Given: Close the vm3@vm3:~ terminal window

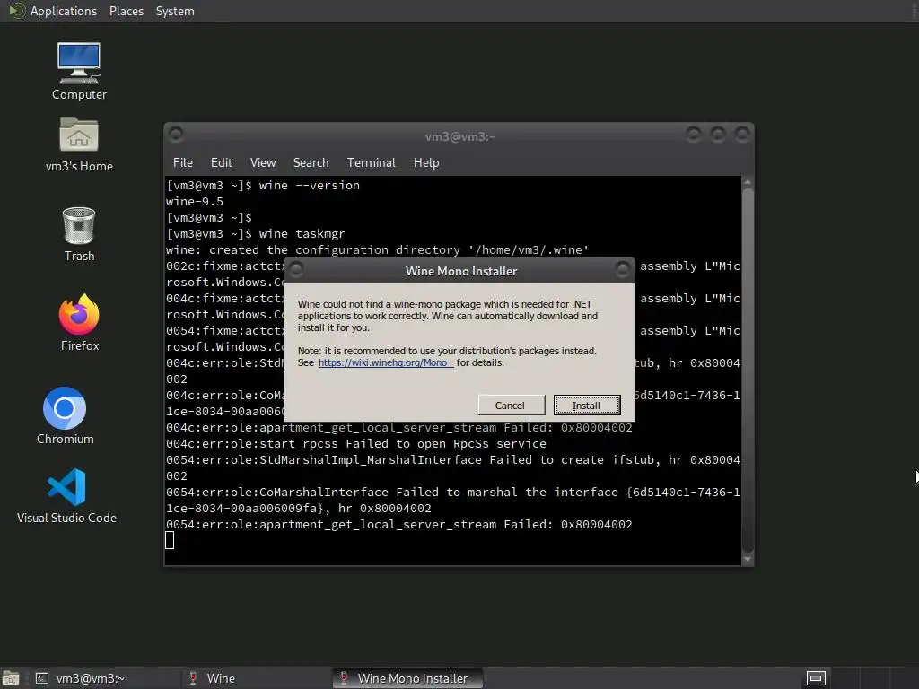Looking at the screenshot, I should tap(742, 135).
